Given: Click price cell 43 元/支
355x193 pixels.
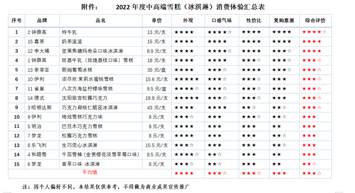Looking at the screenshot, I should click(x=157, y=108).
